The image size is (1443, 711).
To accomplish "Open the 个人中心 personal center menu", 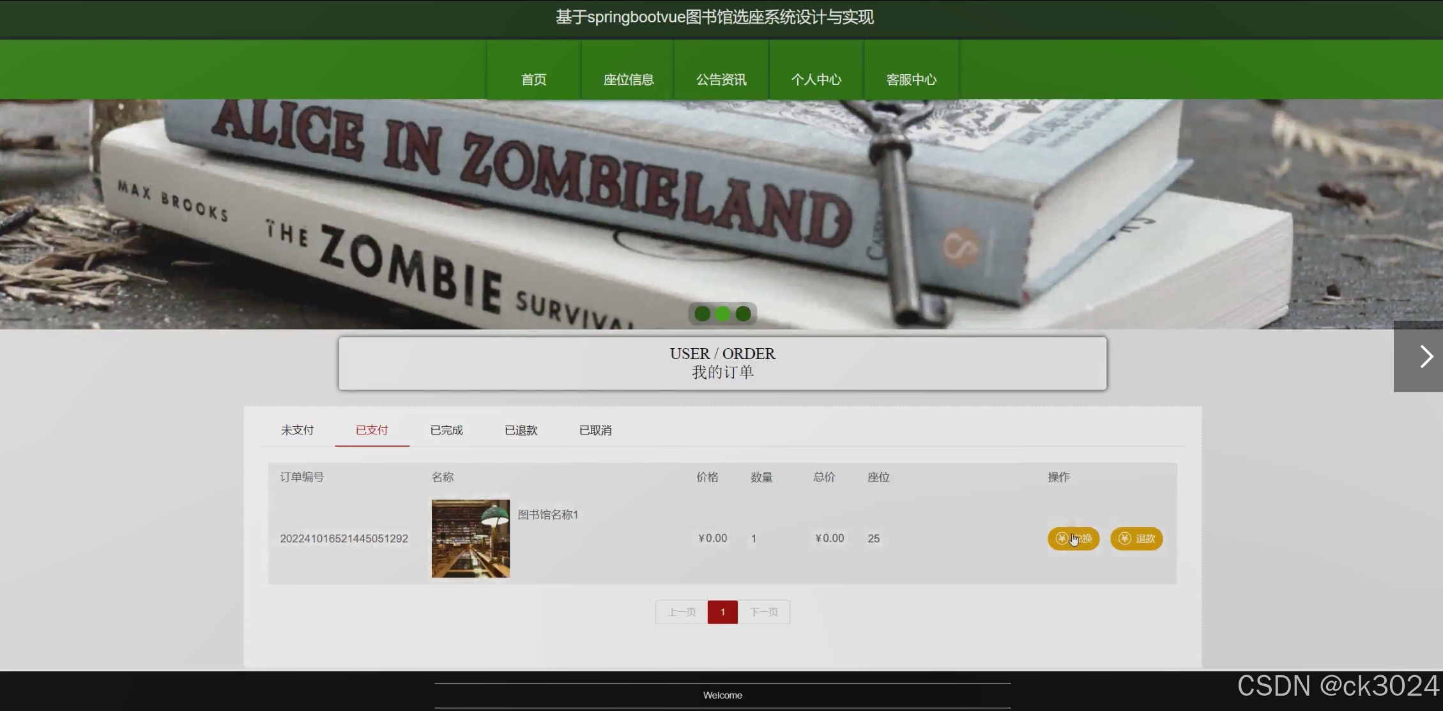I will point(816,79).
